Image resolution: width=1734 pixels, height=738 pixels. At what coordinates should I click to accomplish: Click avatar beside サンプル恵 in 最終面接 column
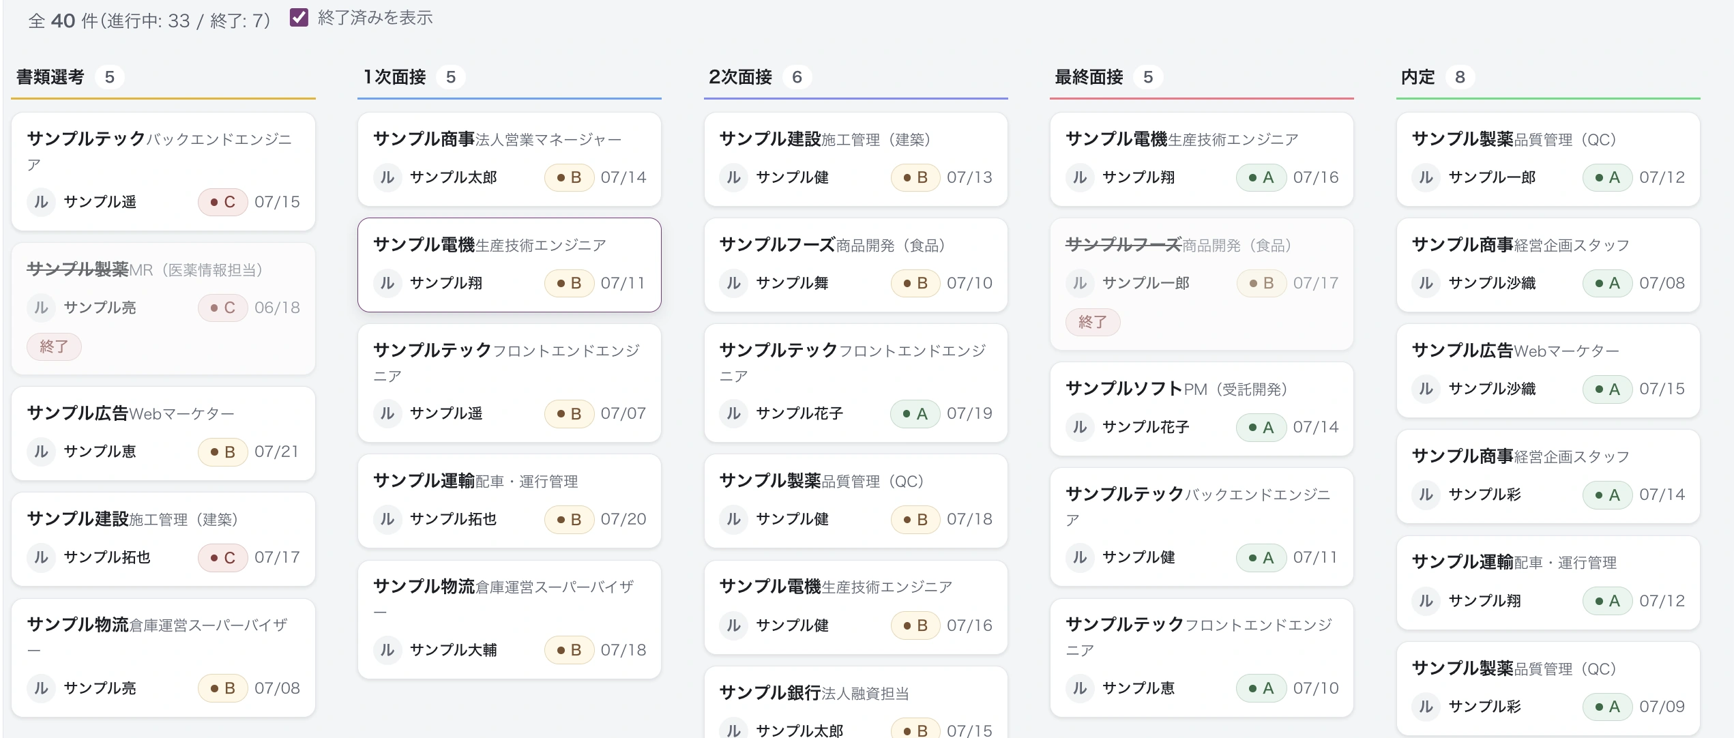(x=1080, y=688)
